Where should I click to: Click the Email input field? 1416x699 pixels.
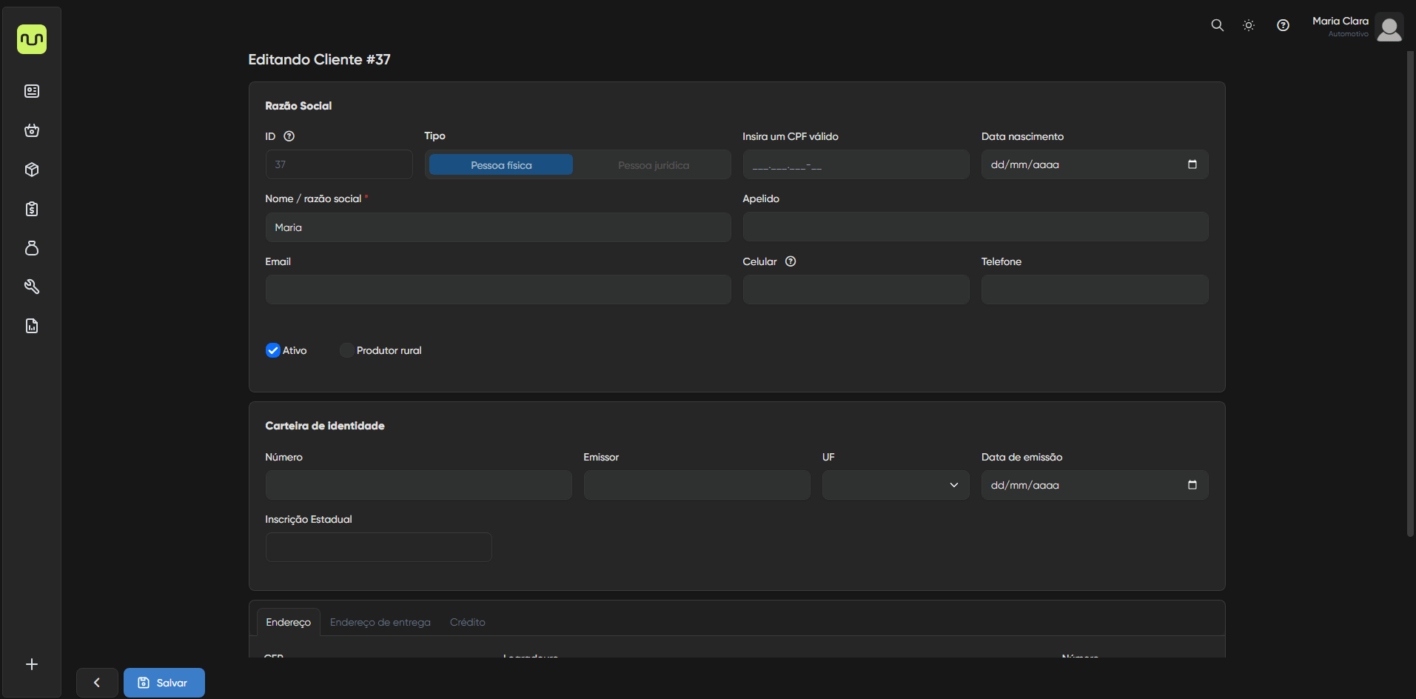(x=497, y=290)
